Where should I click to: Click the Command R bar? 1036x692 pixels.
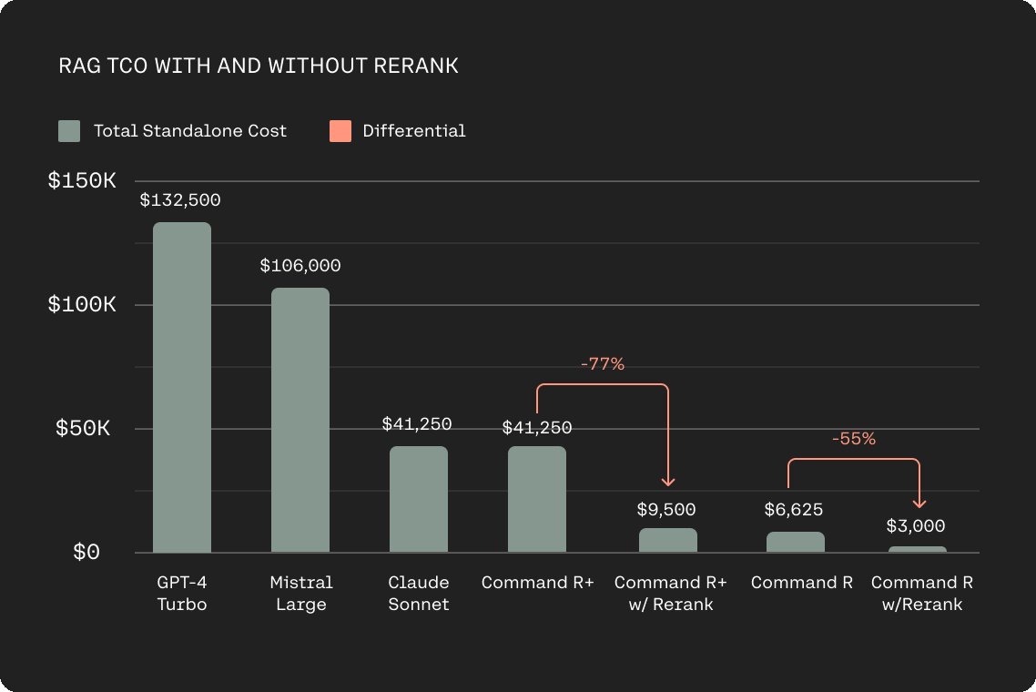tap(796, 542)
